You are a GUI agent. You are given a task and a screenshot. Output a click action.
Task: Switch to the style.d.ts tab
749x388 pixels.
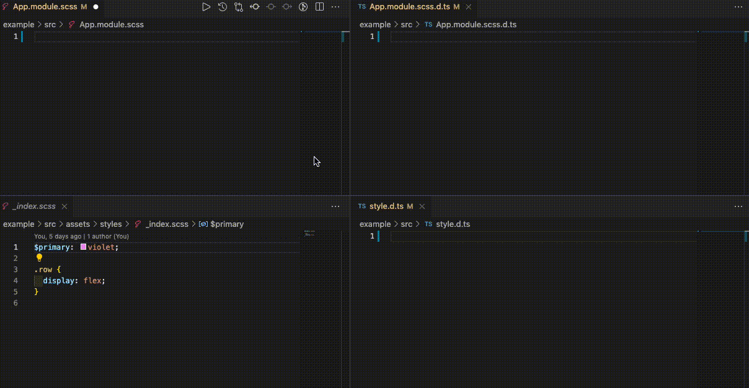[386, 206]
